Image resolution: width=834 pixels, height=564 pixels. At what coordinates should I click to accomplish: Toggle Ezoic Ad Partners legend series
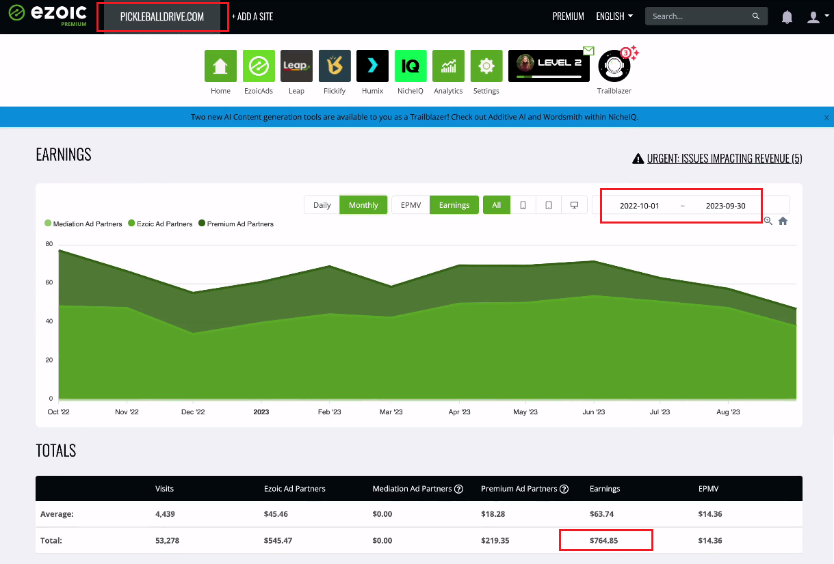point(161,224)
